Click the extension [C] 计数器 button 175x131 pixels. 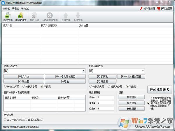coord(102,82)
